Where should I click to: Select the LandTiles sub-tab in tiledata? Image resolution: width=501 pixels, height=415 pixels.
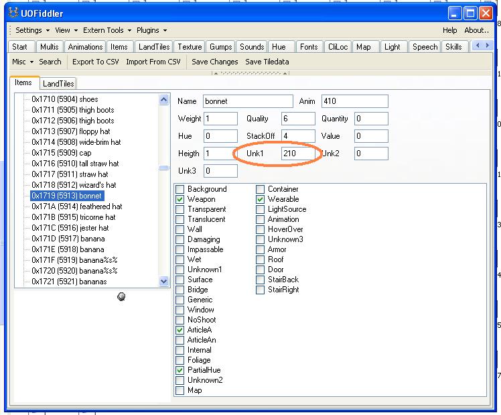58,84
